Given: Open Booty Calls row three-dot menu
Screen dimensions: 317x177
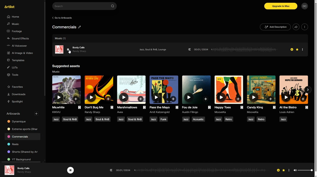Looking at the screenshot, I should (302, 49).
